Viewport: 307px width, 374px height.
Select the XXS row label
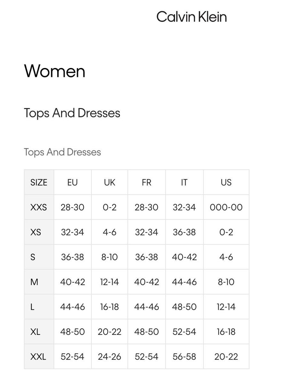click(x=39, y=207)
